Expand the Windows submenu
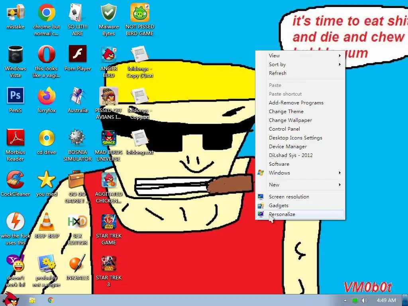The width and height of the screenshot is (408, 306). pos(300,173)
